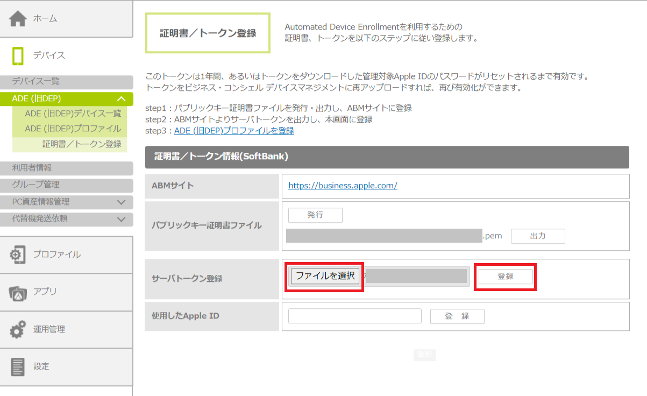Select ADE (旧DEP)デバイス一覧 submenu item
Viewport: 647px width, 396px height.
point(73,114)
